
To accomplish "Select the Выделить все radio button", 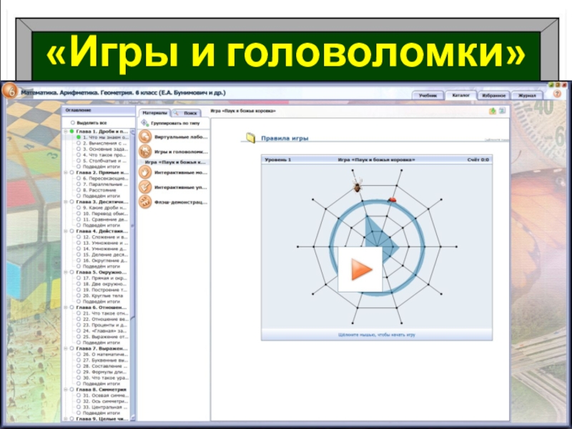I will coord(73,123).
